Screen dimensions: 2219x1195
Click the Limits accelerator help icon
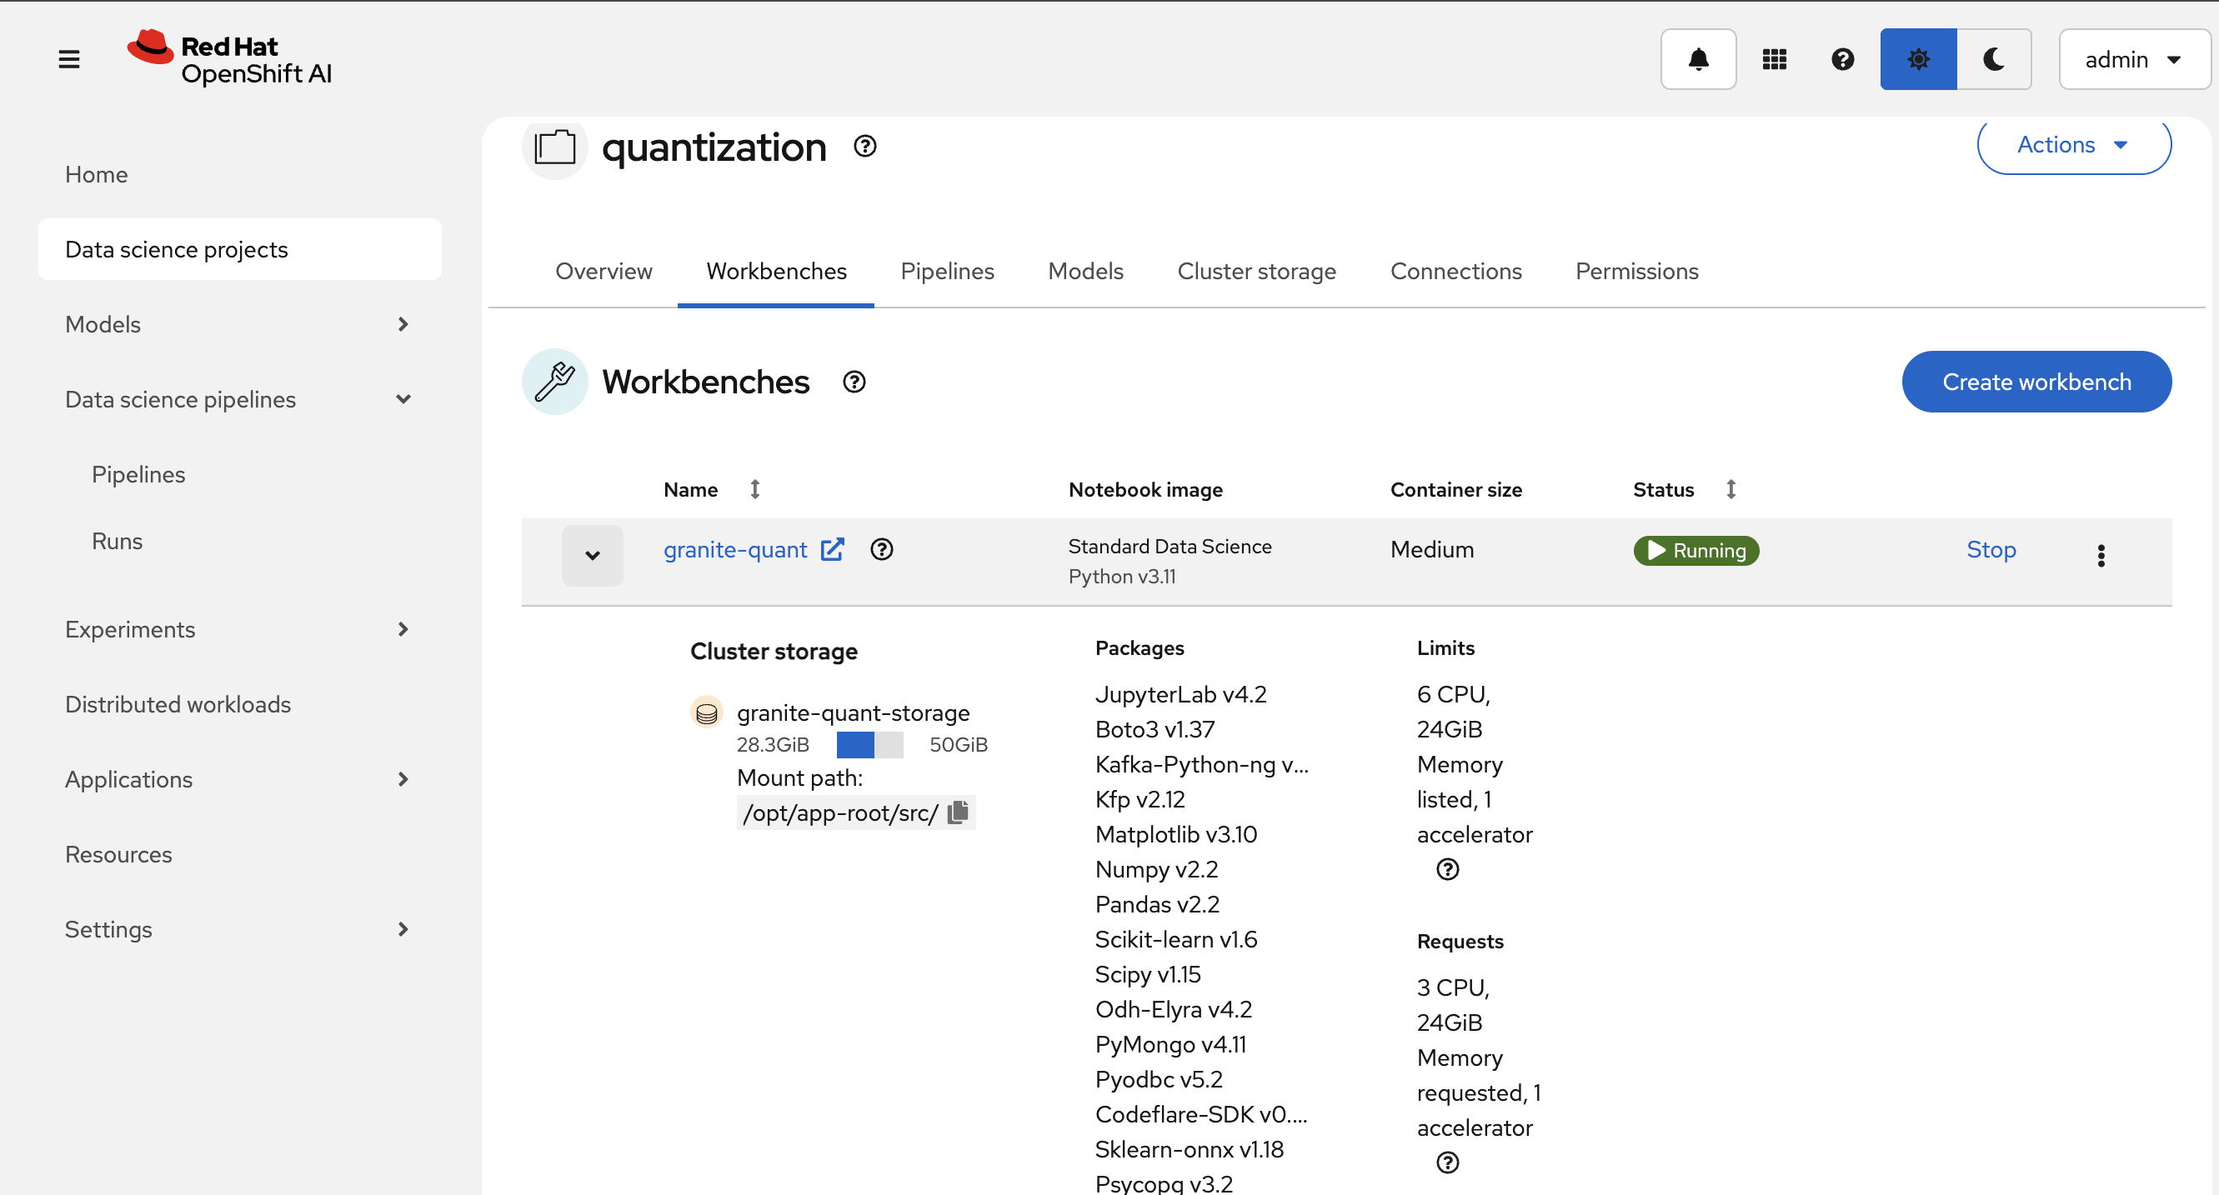click(1447, 869)
